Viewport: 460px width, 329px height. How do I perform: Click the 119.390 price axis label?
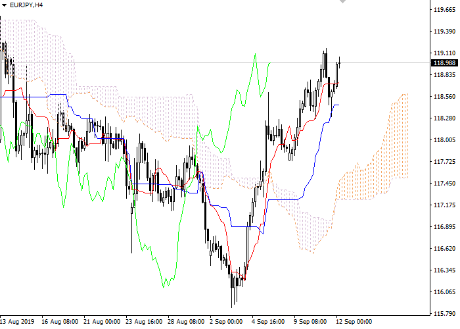444,32
